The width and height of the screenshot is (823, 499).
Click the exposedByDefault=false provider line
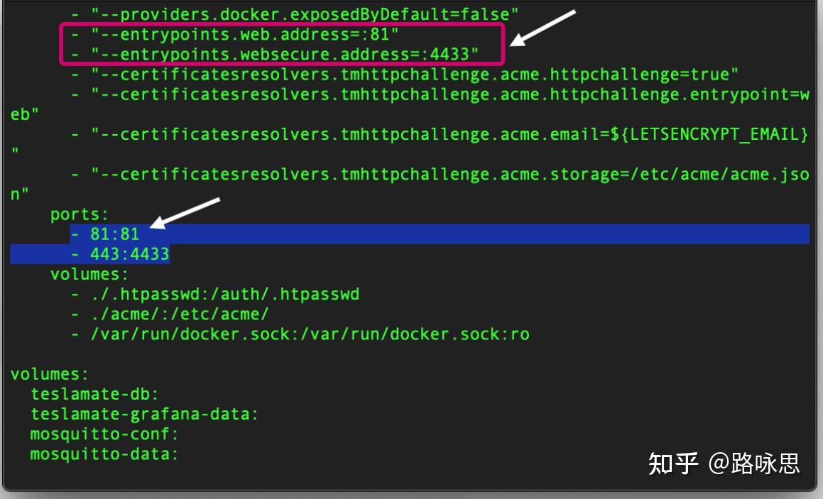(x=305, y=13)
